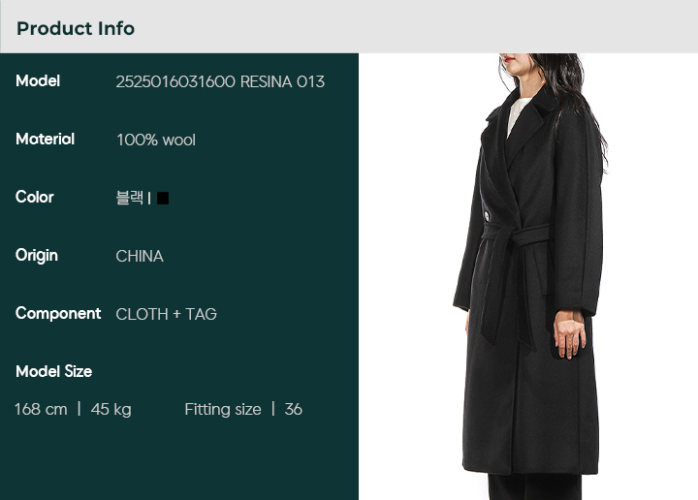698x500 pixels.
Task: Click the black color swatch square
Action: click(163, 198)
